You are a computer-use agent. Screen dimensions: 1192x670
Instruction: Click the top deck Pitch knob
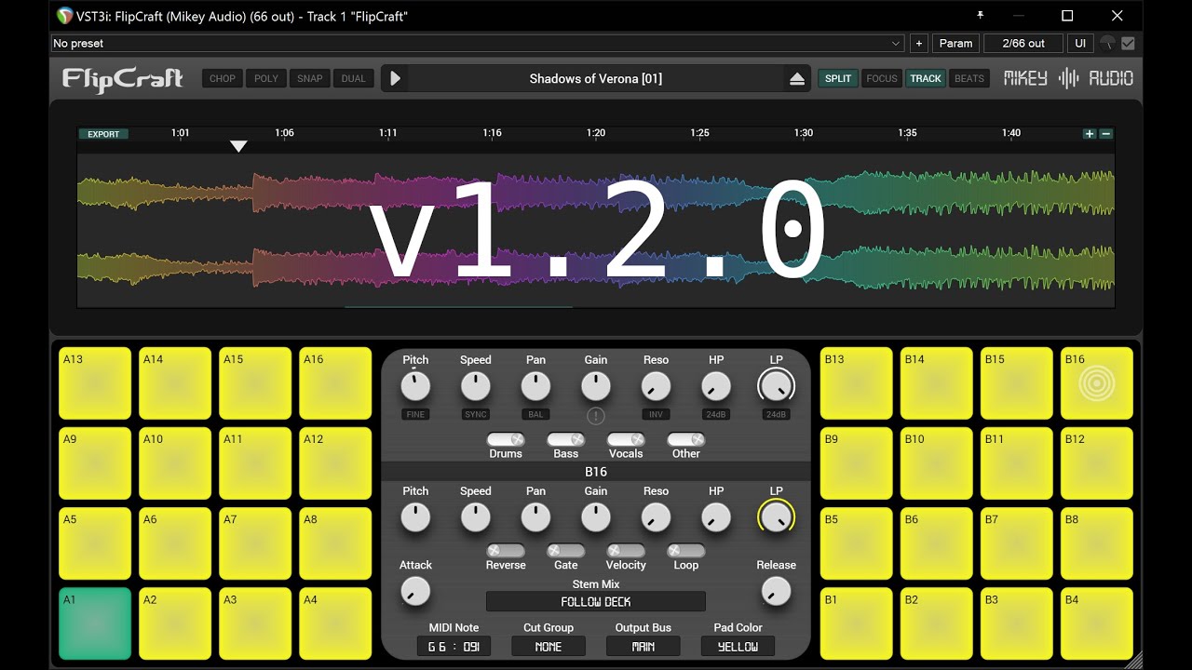pos(415,385)
